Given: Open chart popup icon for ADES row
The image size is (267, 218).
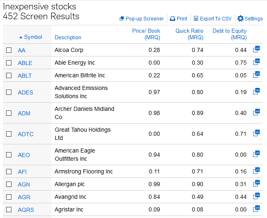Looking at the screenshot, I should tap(256, 91).
